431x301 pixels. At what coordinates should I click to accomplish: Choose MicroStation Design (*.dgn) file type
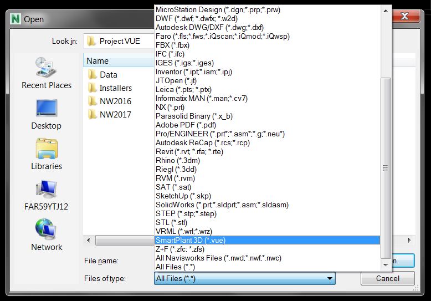click(x=267, y=9)
